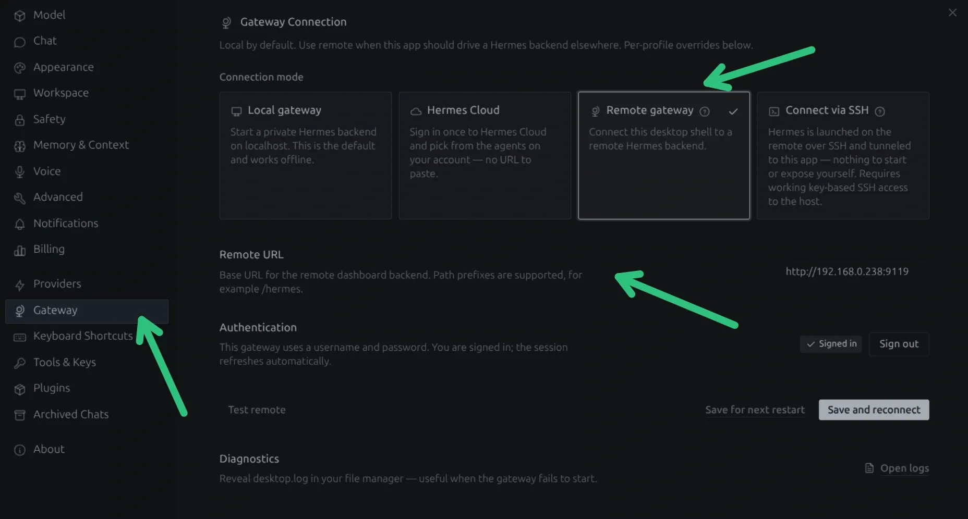968x519 pixels.
Task: Choose Hermes Cloud connection mode
Action: point(485,155)
